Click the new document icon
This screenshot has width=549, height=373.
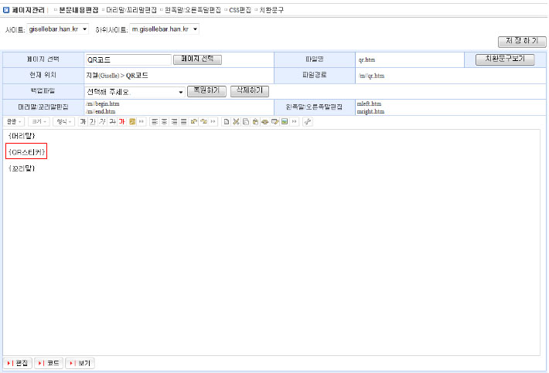(226, 122)
